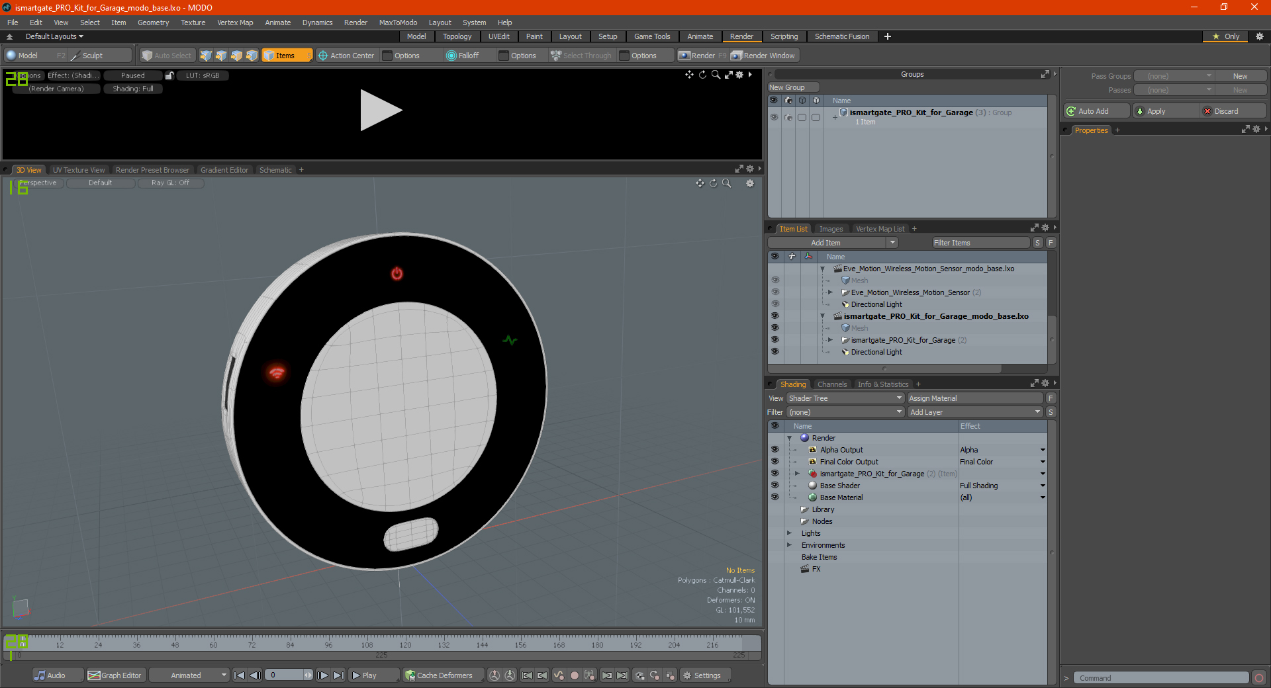Viewport: 1271px width, 688px height.
Task: Toggle visibility of Base Material
Action: (x=775, y=497)
